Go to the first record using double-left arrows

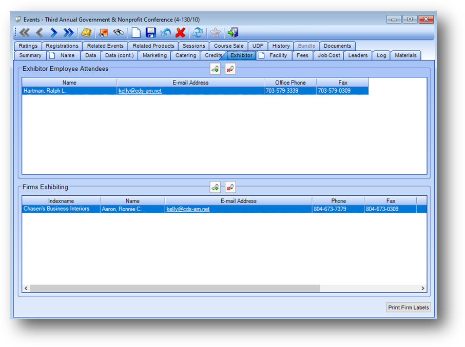pyautogui.click(x=25, y=33)
